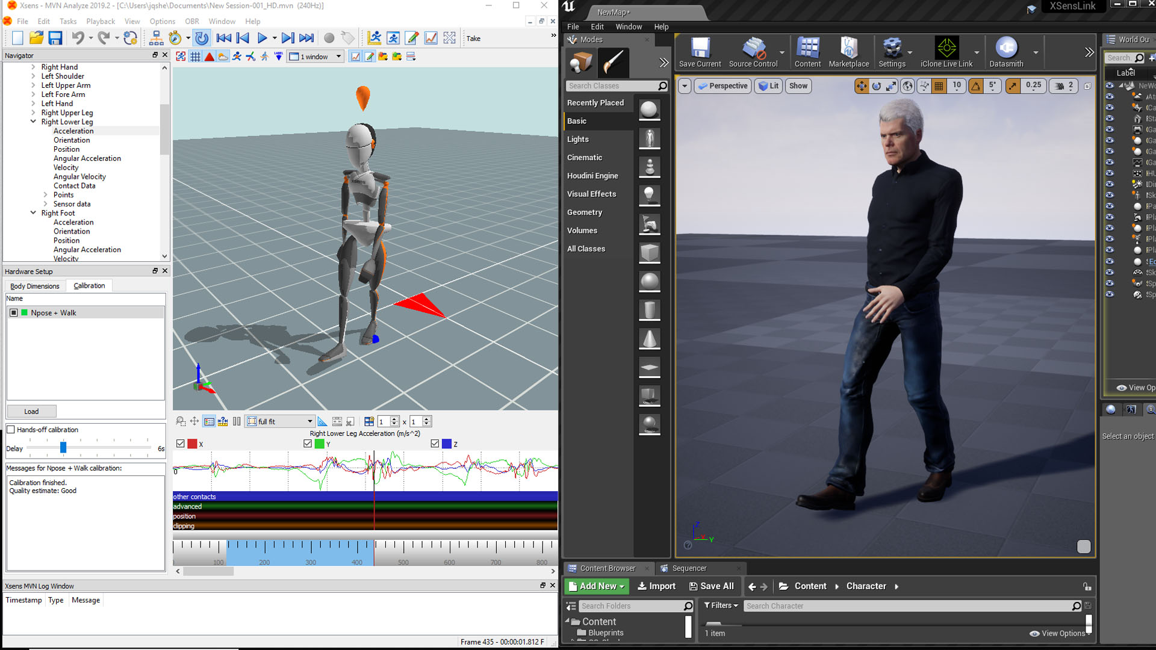Image resolution: width=1156 pixels, height=650 pixels.
Task: Click the globe coordinate-space icon in the Unreal viewport
Action: click(x=907, y=86)
